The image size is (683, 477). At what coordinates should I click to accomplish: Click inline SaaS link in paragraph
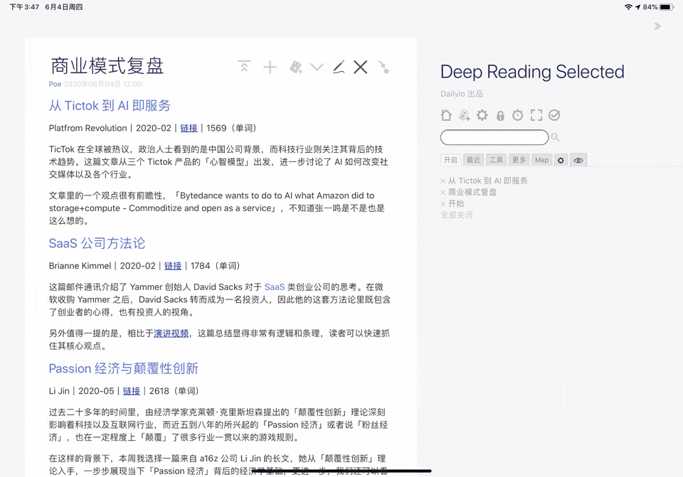(x=275, y=286)
